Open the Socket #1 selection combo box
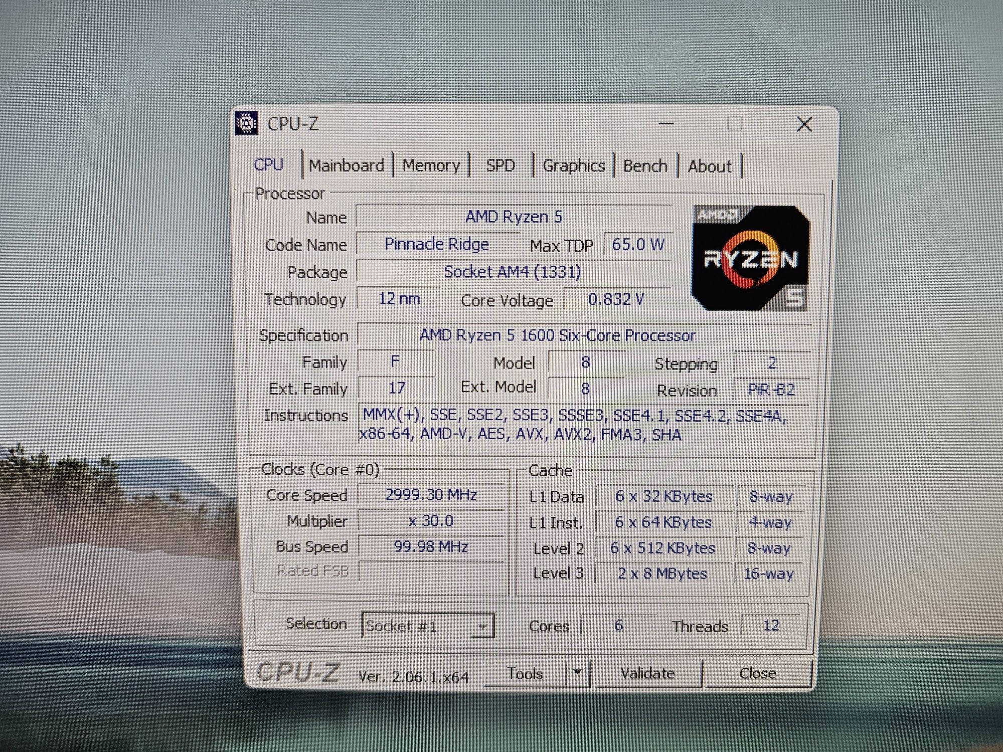 click(x=428, y=626)
